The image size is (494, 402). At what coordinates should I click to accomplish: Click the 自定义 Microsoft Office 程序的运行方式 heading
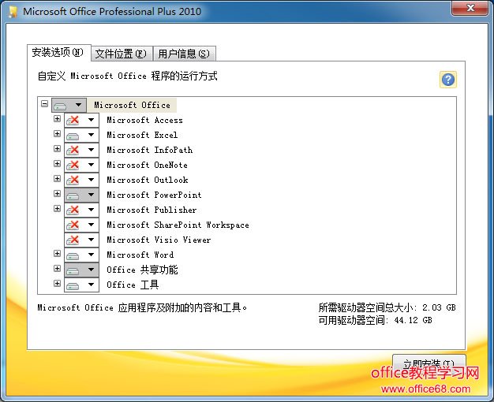click(x=127, y=76)
